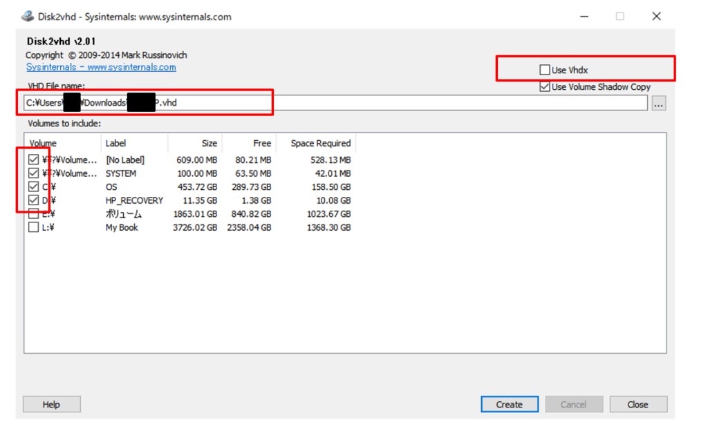
Task: Close the Disk2vhd window with X
Action: point(657,17)
